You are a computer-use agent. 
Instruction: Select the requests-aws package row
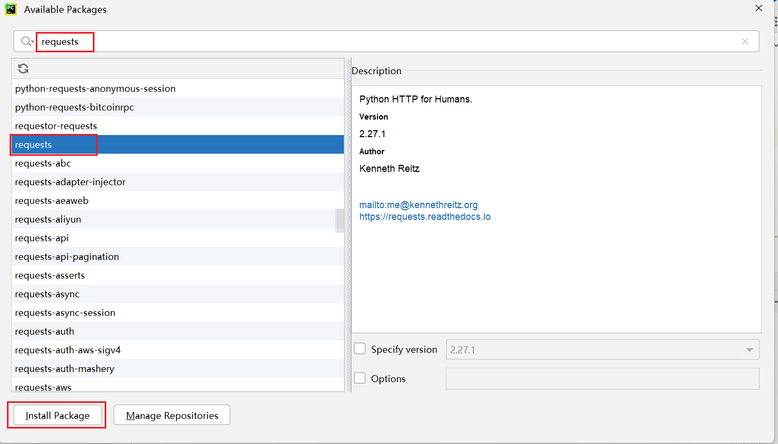[x=178, y=385]
